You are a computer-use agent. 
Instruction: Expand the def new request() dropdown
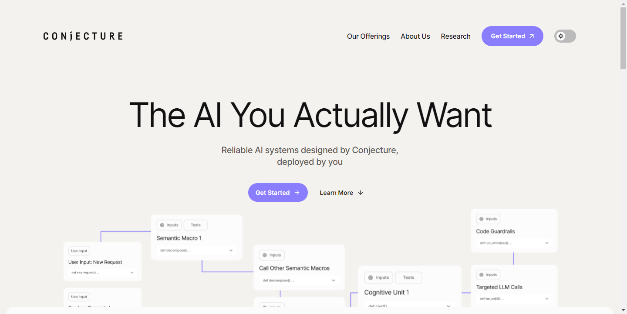point(103,273)
